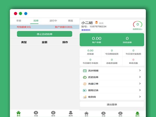Tap 首页 home icon in left panel
The image size is (156, 117).
pyautogui.click(x=18, y=113)
